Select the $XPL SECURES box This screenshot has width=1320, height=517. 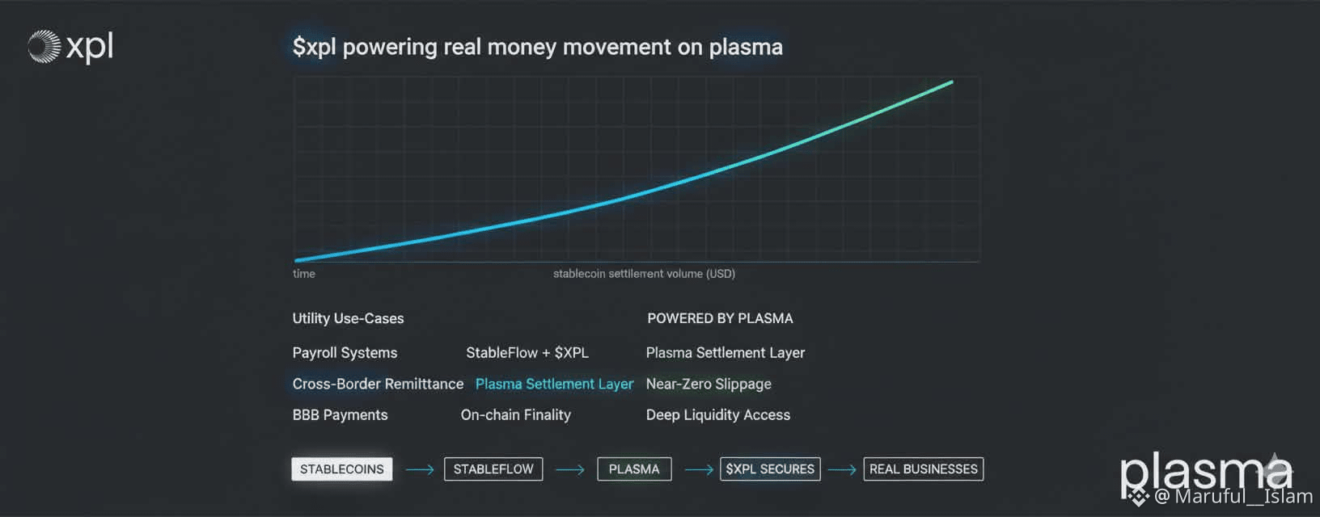point(770,469)
